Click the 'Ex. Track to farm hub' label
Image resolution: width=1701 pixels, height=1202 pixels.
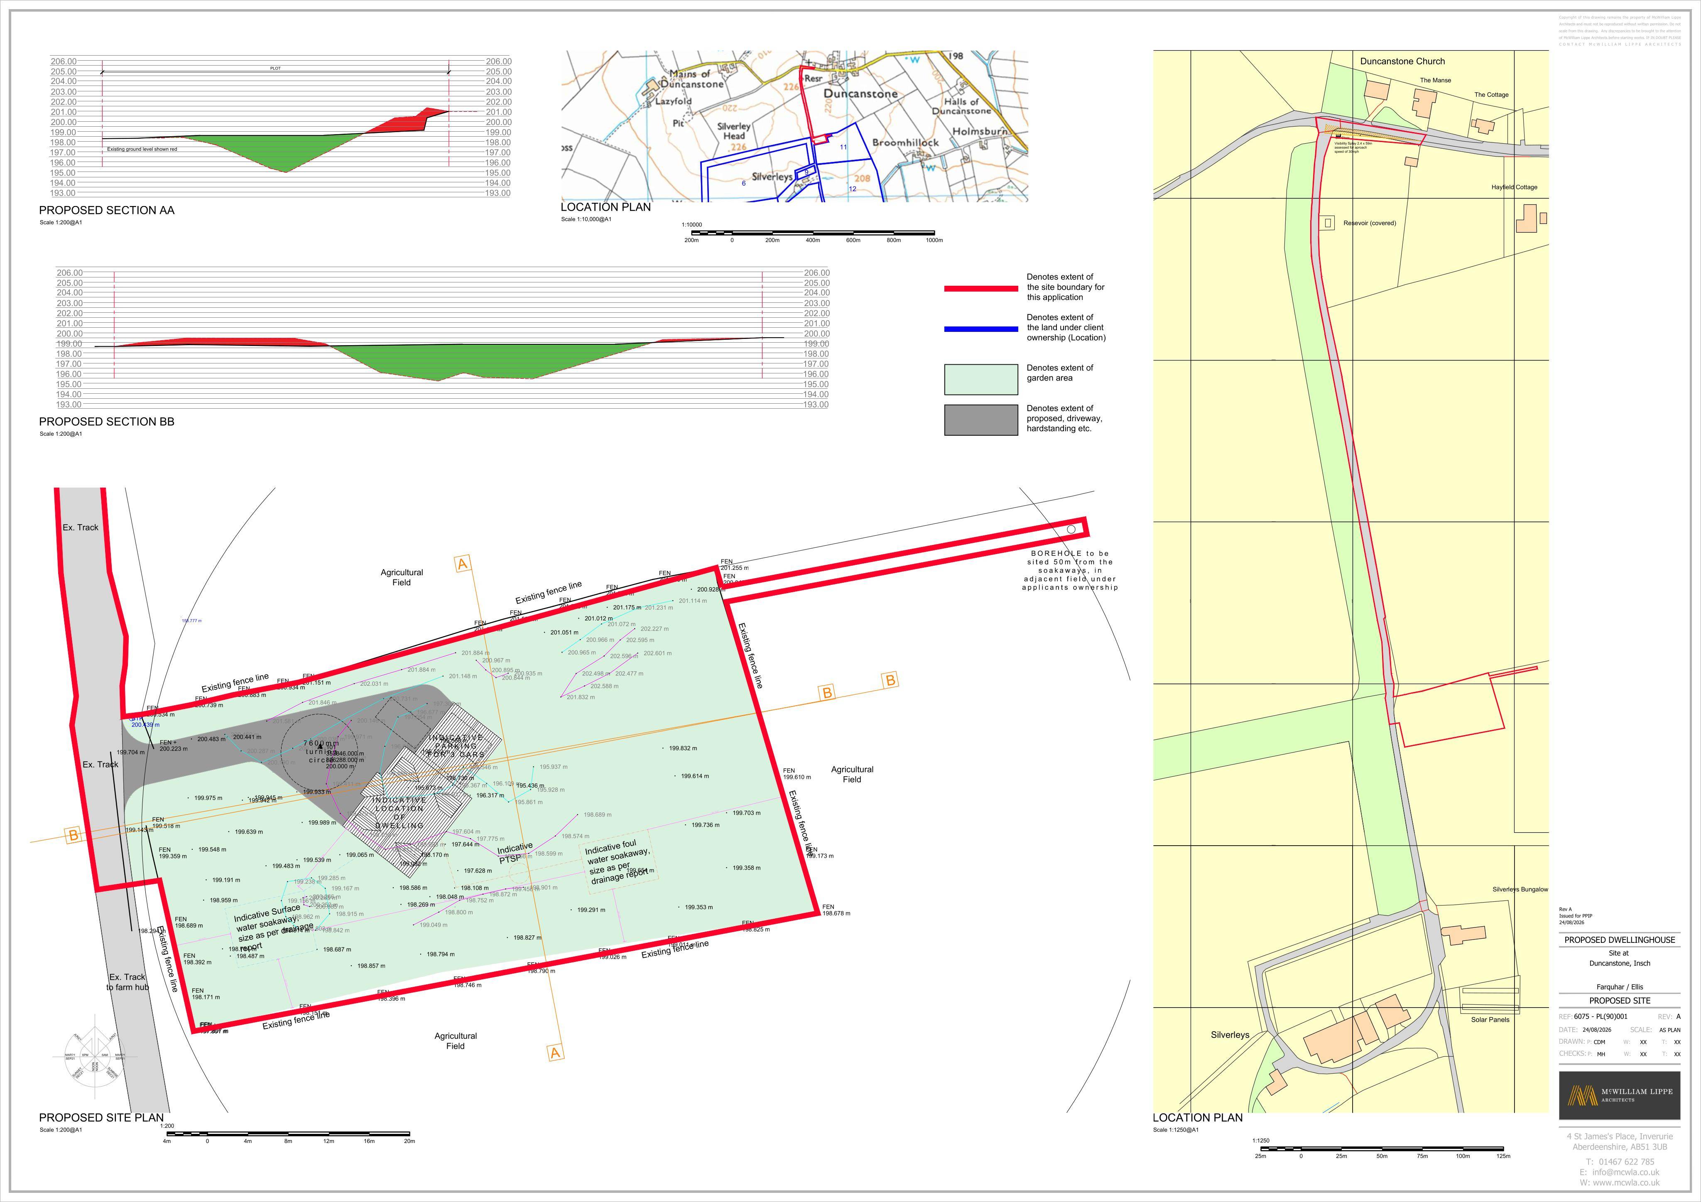pos(127,982)
